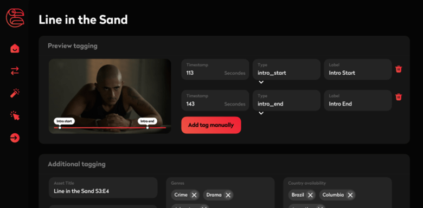Click the Intro end marker on the timeline
Screen dimensions: 423x208
[x=148, y=121]
